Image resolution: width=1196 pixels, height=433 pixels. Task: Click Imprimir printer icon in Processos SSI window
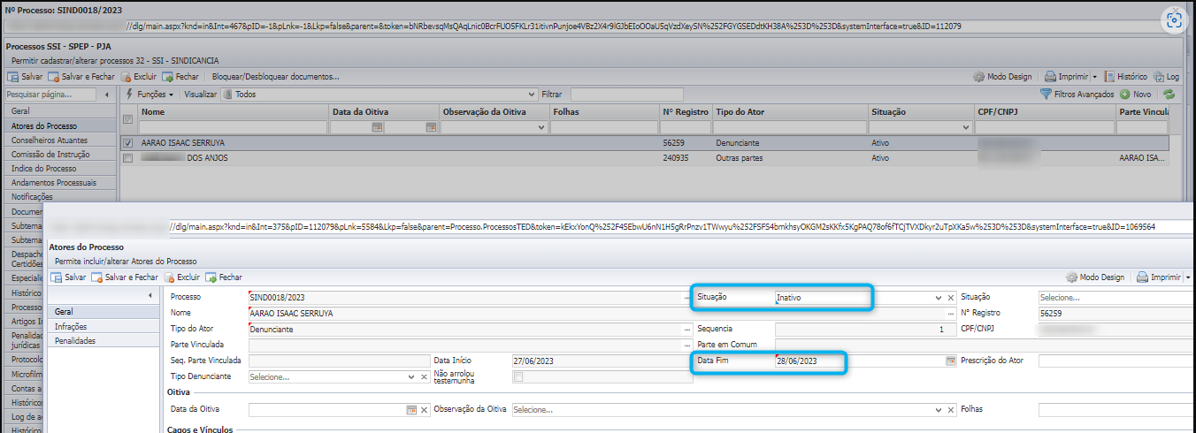click(1050, 77)
